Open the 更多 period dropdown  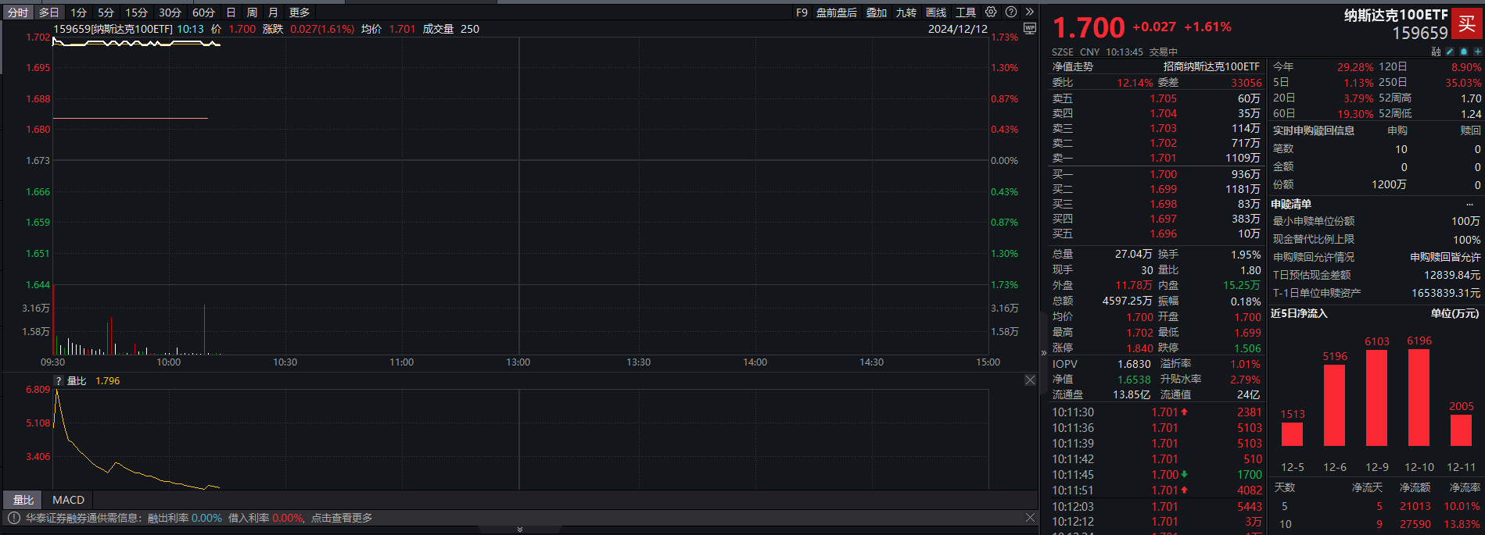[300, 12]
